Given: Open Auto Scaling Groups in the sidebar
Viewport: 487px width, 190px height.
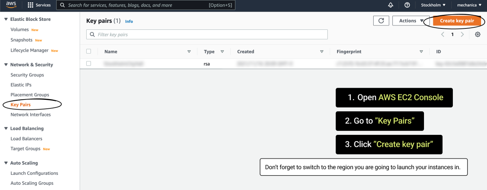Looking at the screenshot, I should point(32,183).
